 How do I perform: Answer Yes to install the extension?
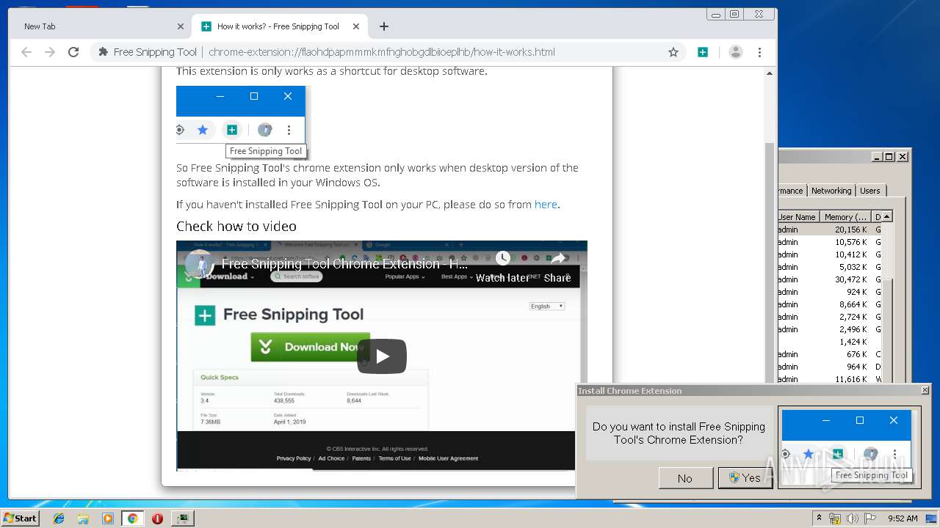tap(745, 478)
